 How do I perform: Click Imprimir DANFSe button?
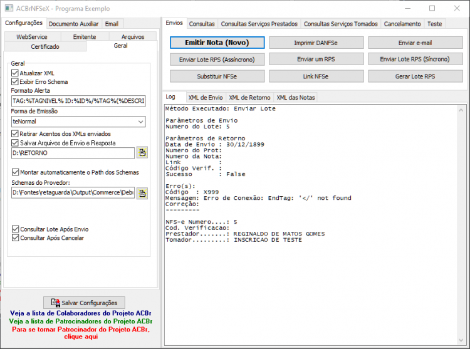pos(316,43)
